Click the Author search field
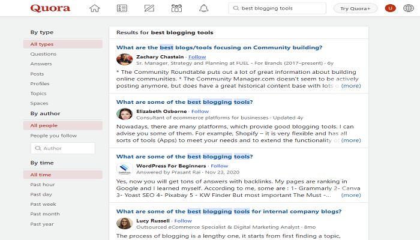The width and height of the screenshot is (420, 240). pyautogui.click(x=62, y=148)
